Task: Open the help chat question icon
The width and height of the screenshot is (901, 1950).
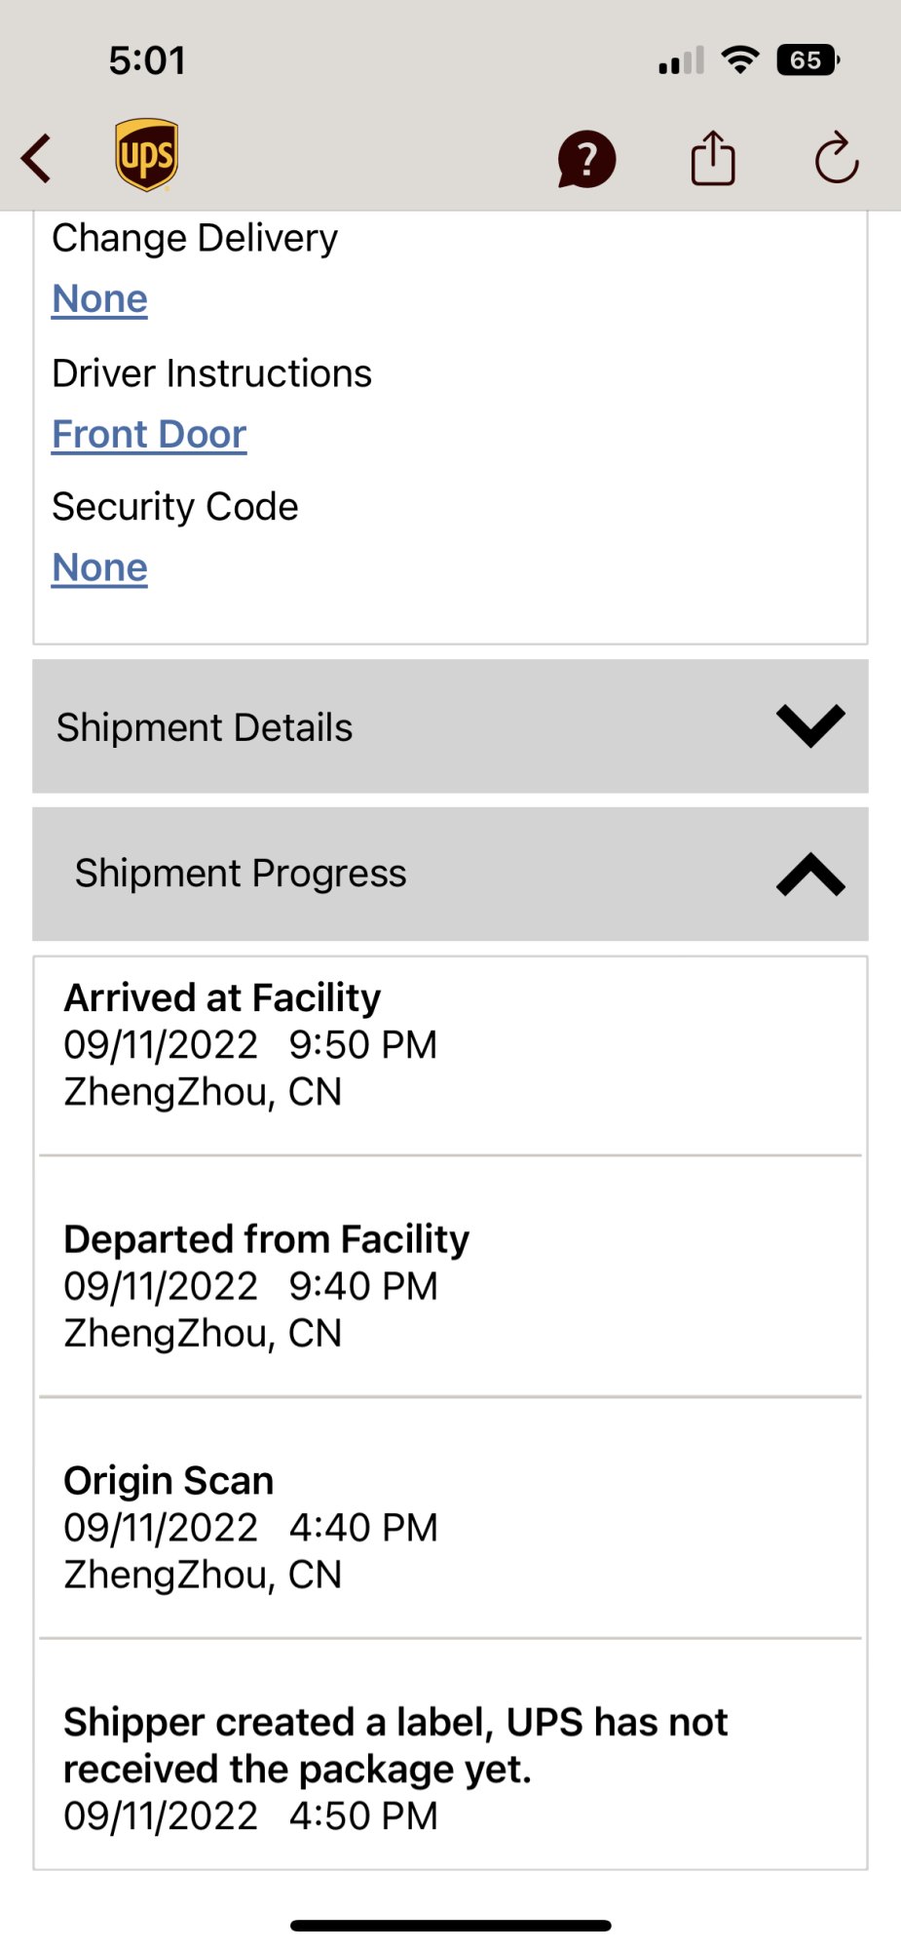Action: pyautogui.click(x=586, y=159)
